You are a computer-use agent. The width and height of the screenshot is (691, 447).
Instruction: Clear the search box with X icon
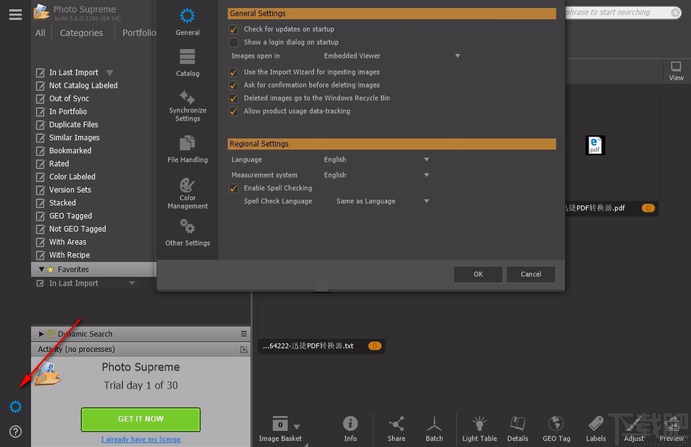pyautogui.click(x=675, y=12)
